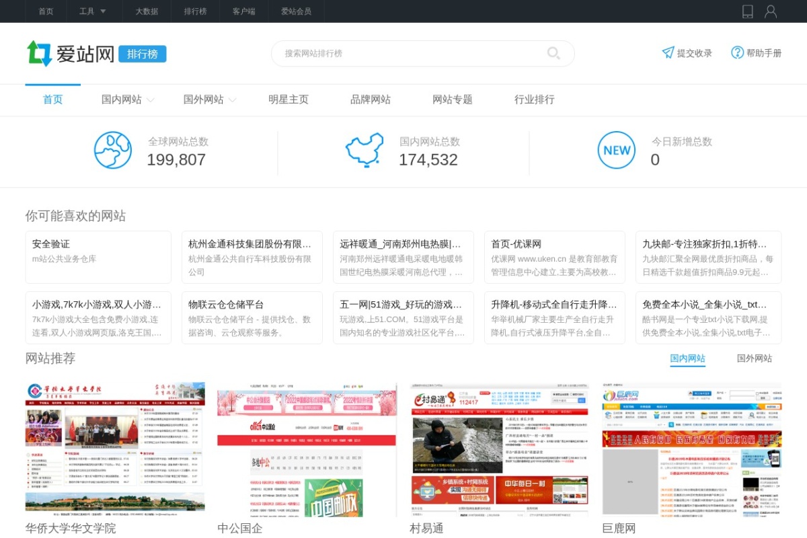This screenshot has width=807, height=538.
Task: Open the 升降机-移动式 site card
Action: (555, 317)
